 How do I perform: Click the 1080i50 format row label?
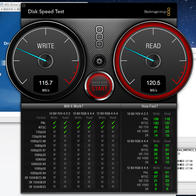tap(40, 159)
